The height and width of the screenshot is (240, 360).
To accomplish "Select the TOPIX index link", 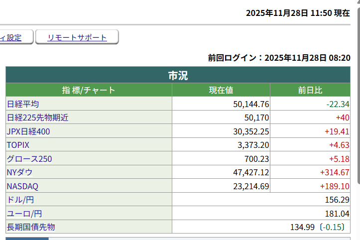I will pos(18,145).
